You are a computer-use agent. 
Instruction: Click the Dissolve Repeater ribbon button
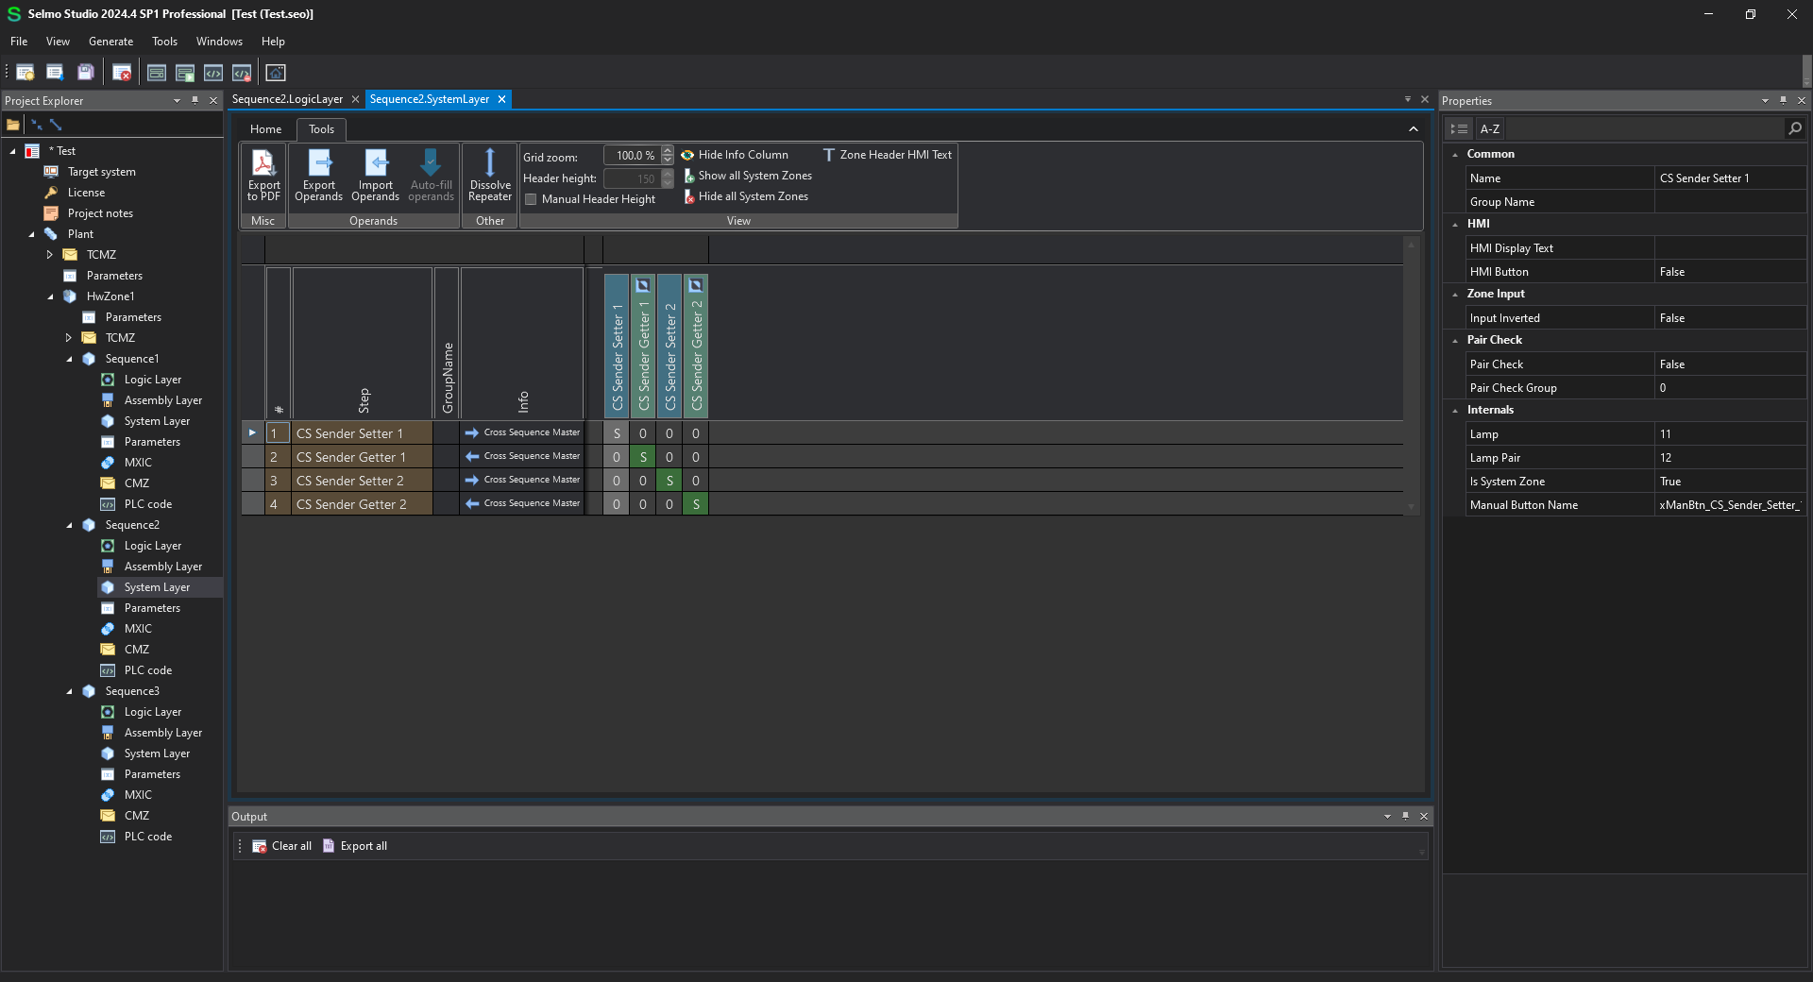(x=490, y=176)
